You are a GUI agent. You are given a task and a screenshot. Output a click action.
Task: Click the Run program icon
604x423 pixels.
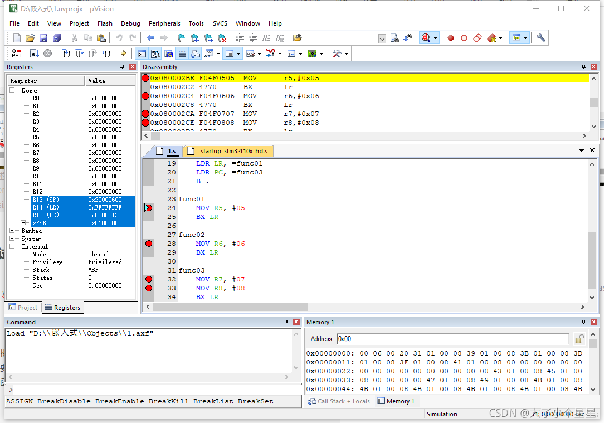tap(35, 54)
